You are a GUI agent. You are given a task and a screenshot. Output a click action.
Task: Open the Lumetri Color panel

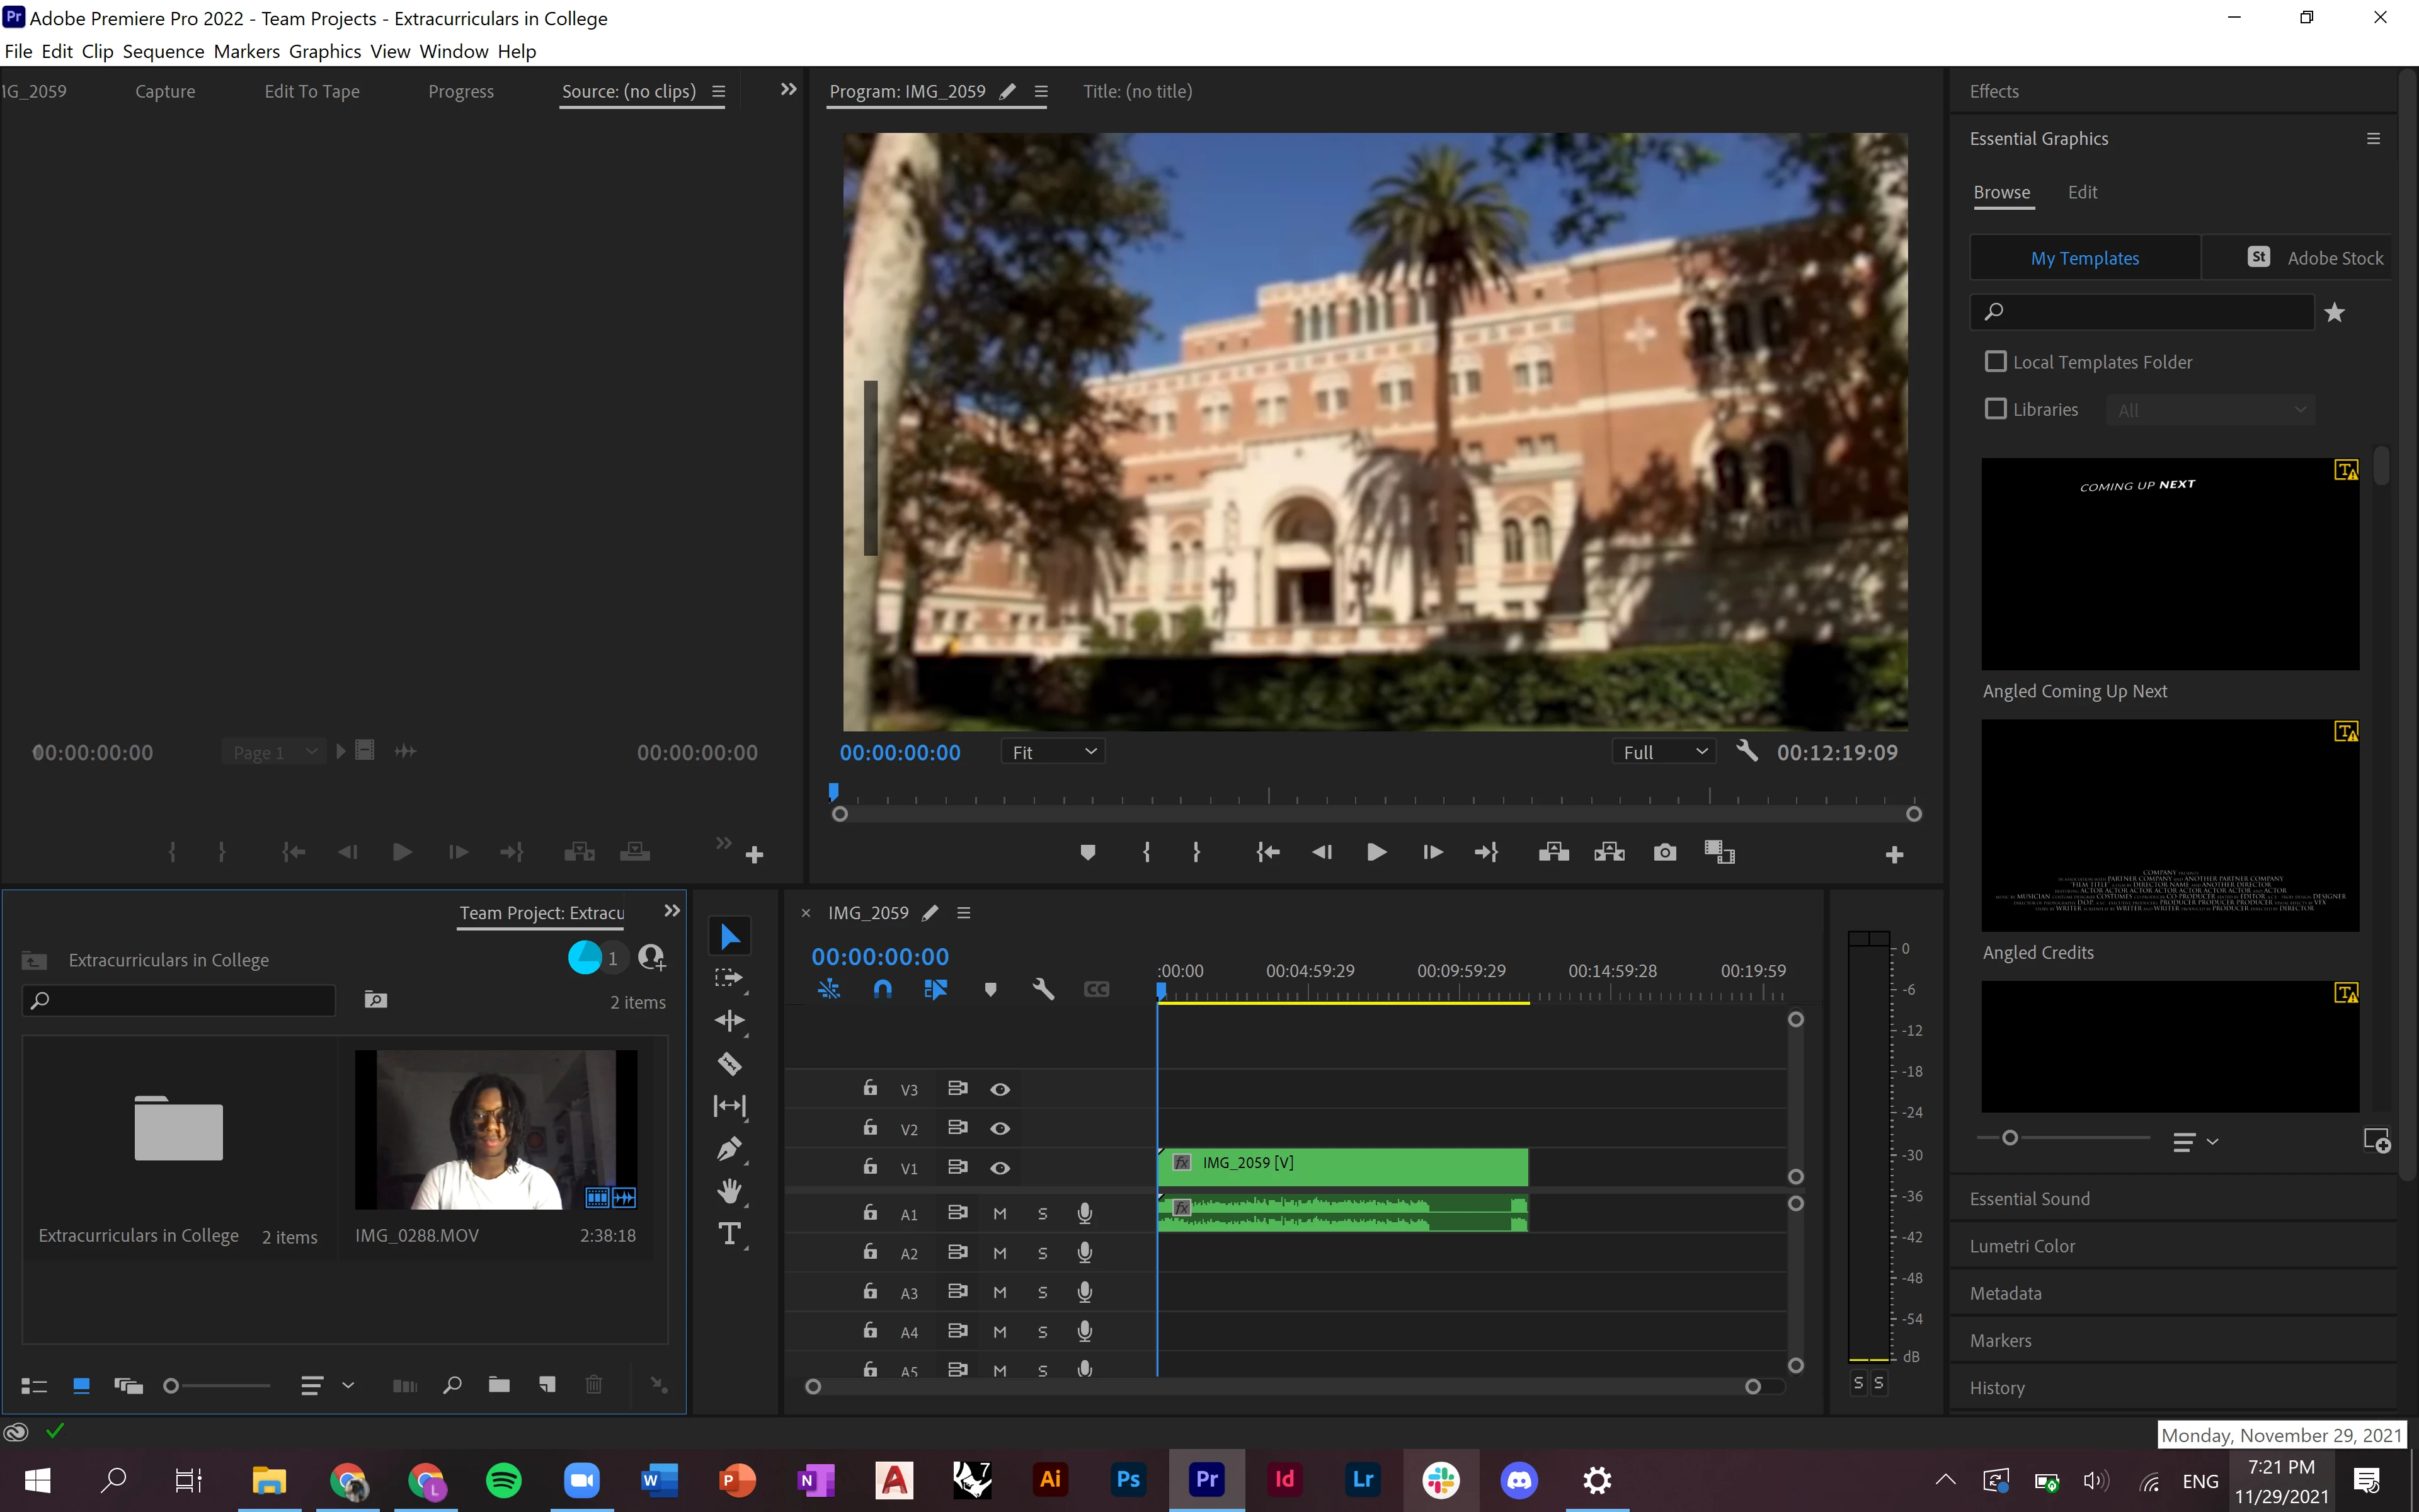[x=2022, y=1246]
